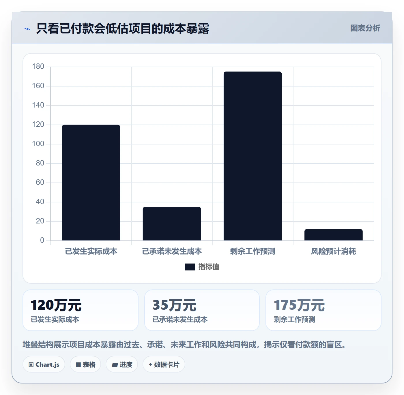Select the 已承诺未发生成本 bar in chart
The width and height of the screenshot is (404, 395).
pos(172,224)
